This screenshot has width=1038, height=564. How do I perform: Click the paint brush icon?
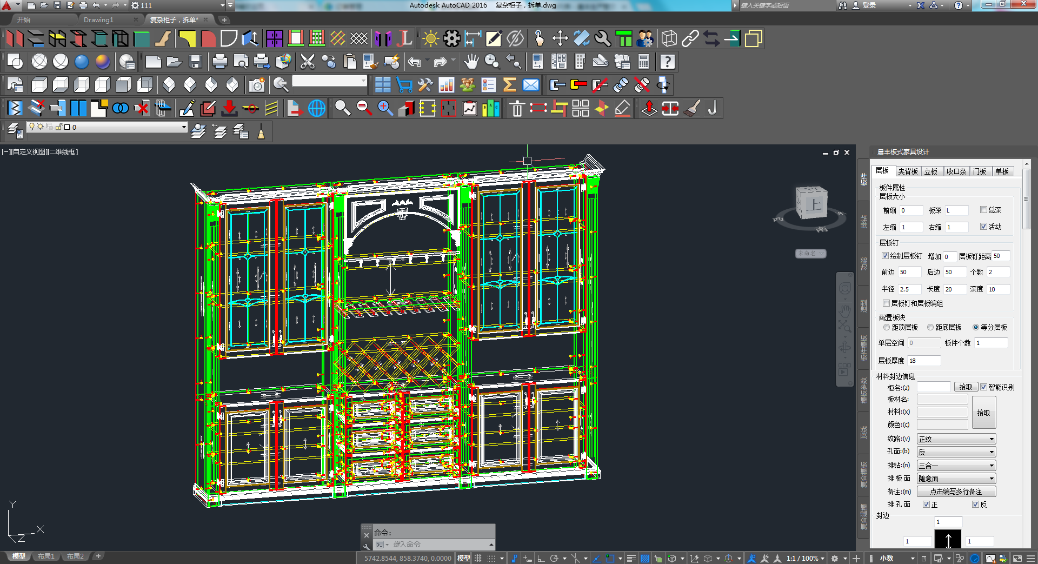click(x=691, y=108)
